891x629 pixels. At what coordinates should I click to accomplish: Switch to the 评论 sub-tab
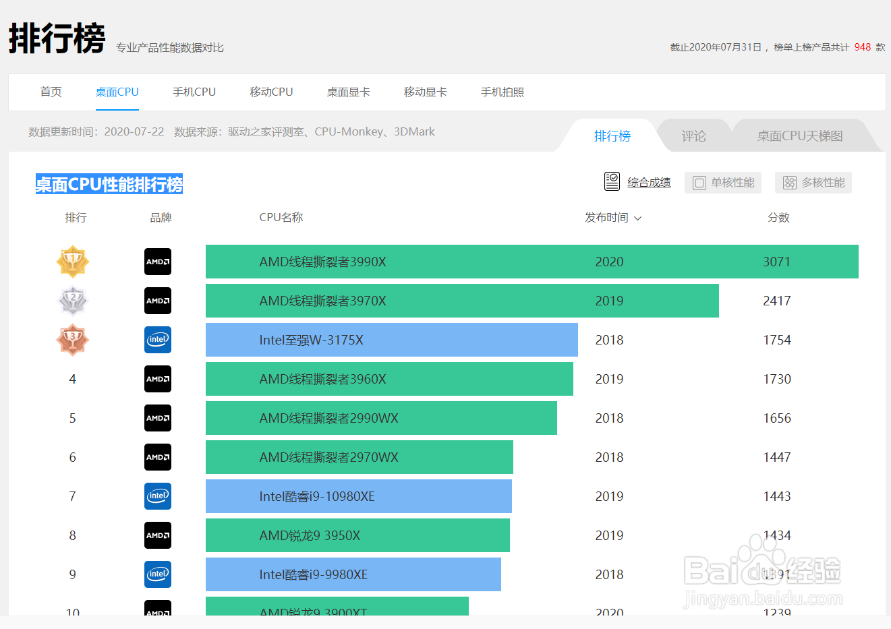(693, 136)
